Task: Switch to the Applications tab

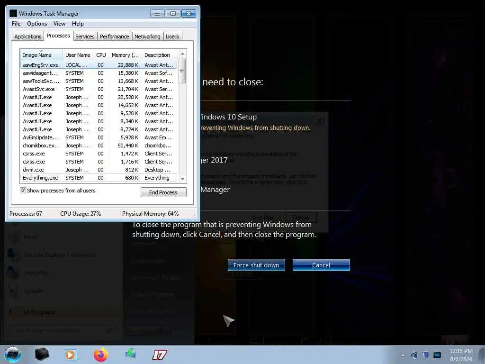Action: pyautogui.click(x=28, y=36)
